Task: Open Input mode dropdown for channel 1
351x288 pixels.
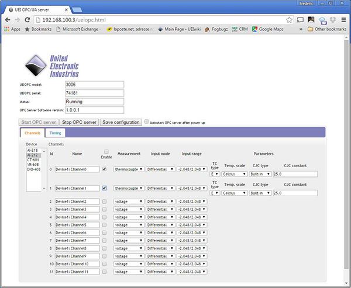Action: pos(160,189)
